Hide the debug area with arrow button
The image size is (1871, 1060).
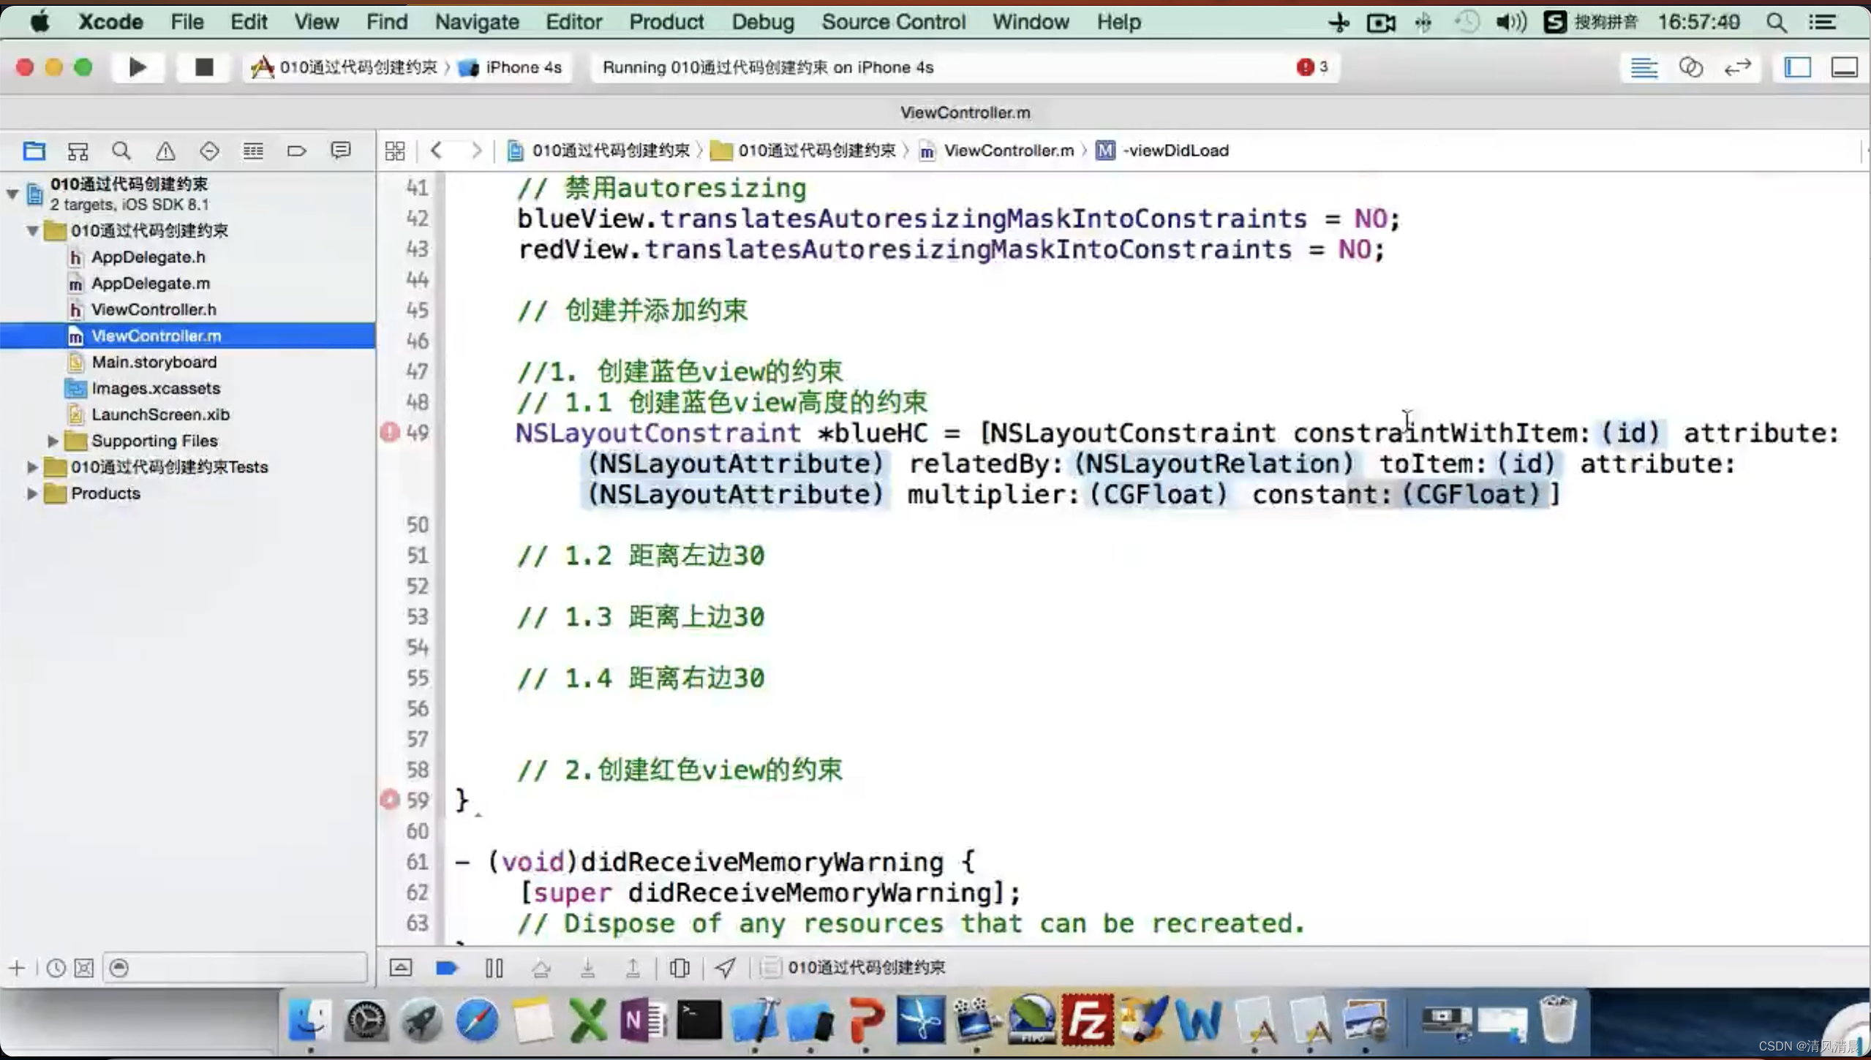401,967
